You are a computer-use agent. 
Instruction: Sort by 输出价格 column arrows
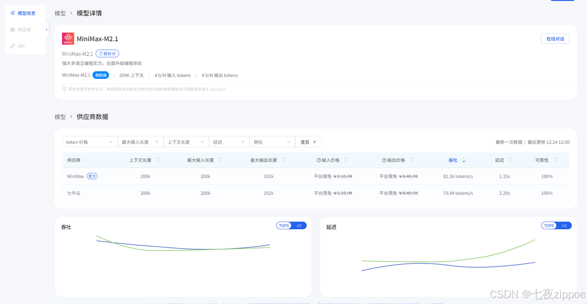click(x=411, y=160)
